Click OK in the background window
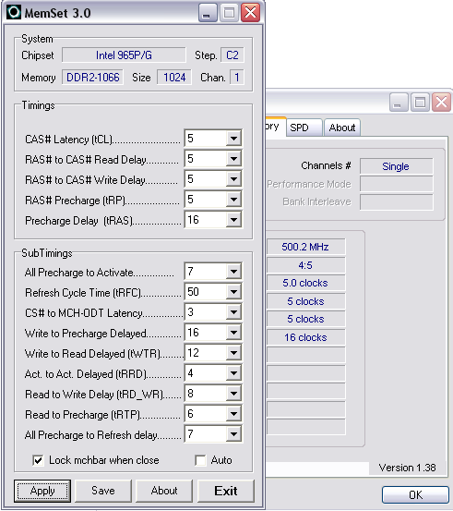Viewport: 453px width, 511px height. (x=415, y=494)
